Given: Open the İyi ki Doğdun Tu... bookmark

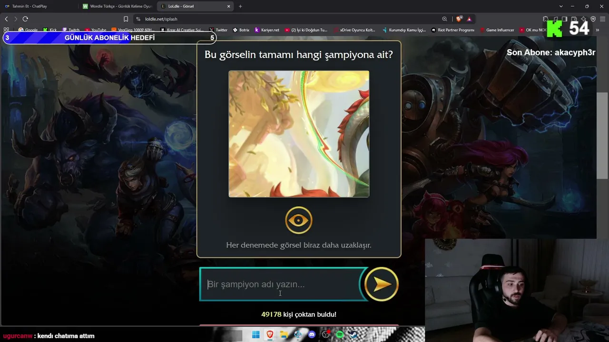Looking at the screenshot, I should coord(306,30).
